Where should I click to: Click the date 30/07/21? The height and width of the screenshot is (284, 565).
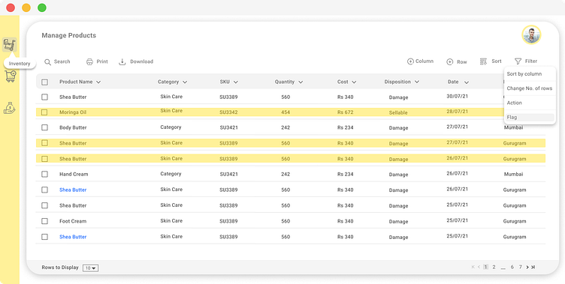pos(458,97)
